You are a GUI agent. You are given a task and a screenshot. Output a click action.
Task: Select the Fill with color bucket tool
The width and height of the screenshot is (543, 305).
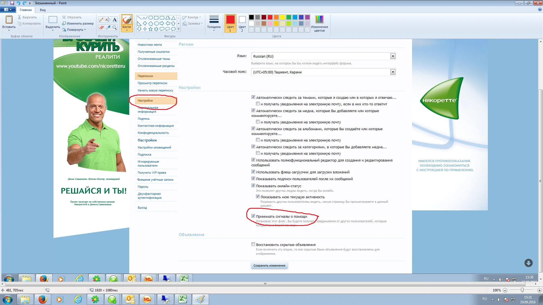click(x=108, y=19)
